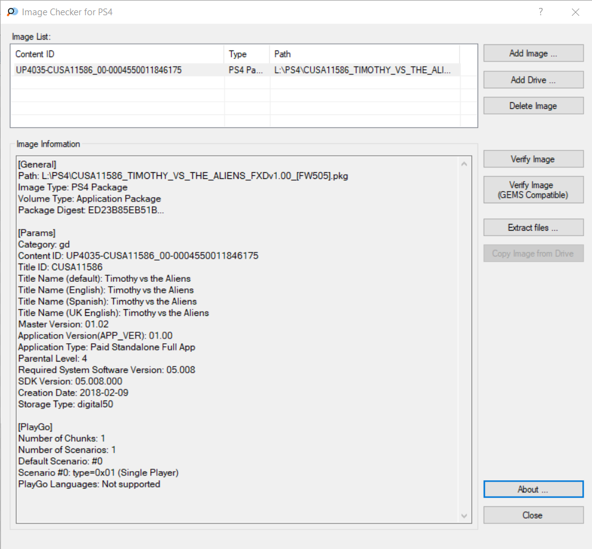Click 'Application Type: Paid Standalone Full App'

[107, 347]
